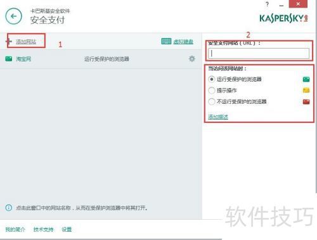Select 运行受保护的浏览器 radio option

point(212,79)
